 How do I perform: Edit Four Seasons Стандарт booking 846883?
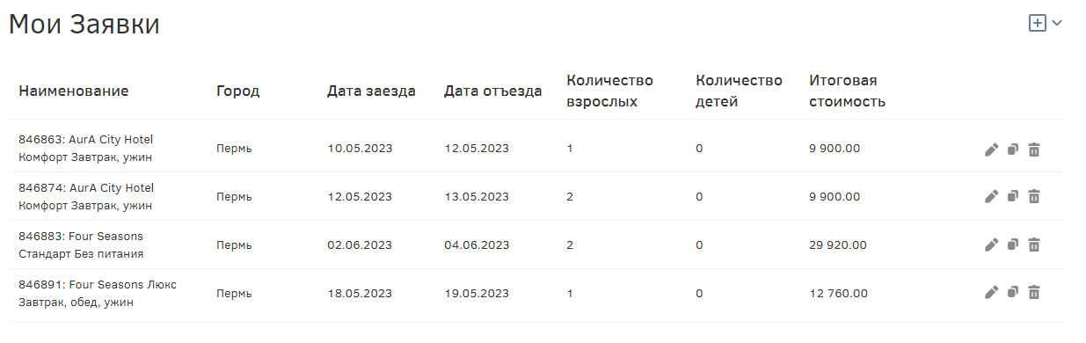click(992, 244)
